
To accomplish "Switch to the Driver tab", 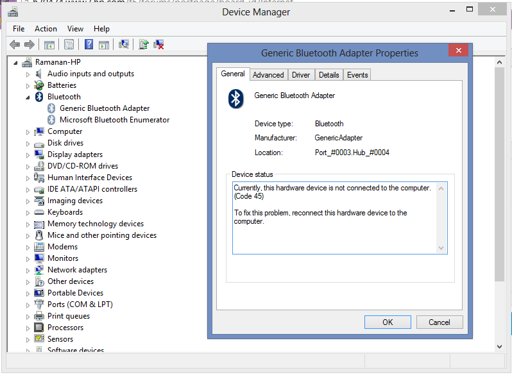I will 300,75.
